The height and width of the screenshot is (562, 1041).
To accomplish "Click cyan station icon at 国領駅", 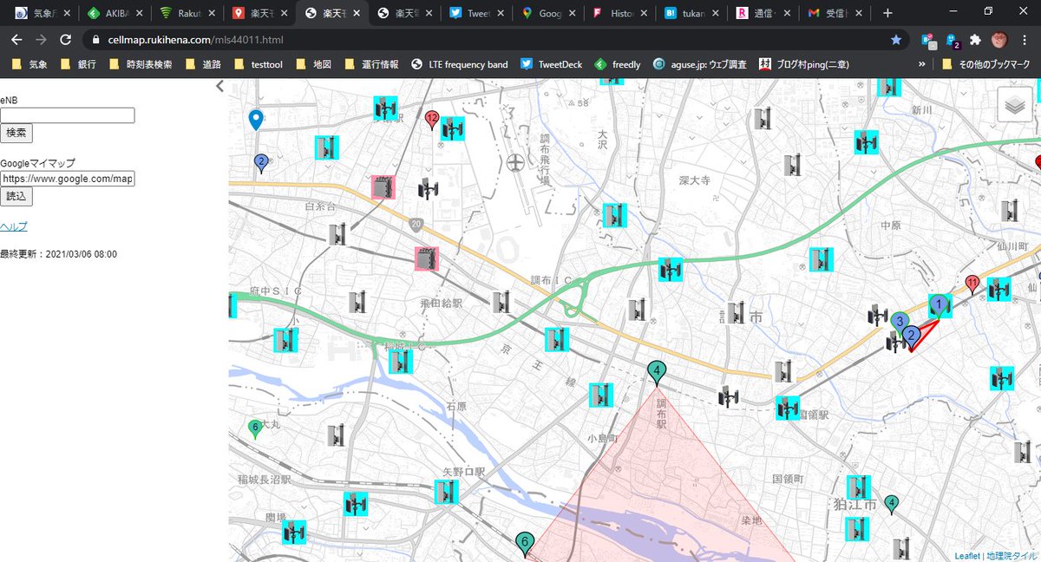I will (x=788, y=407).
